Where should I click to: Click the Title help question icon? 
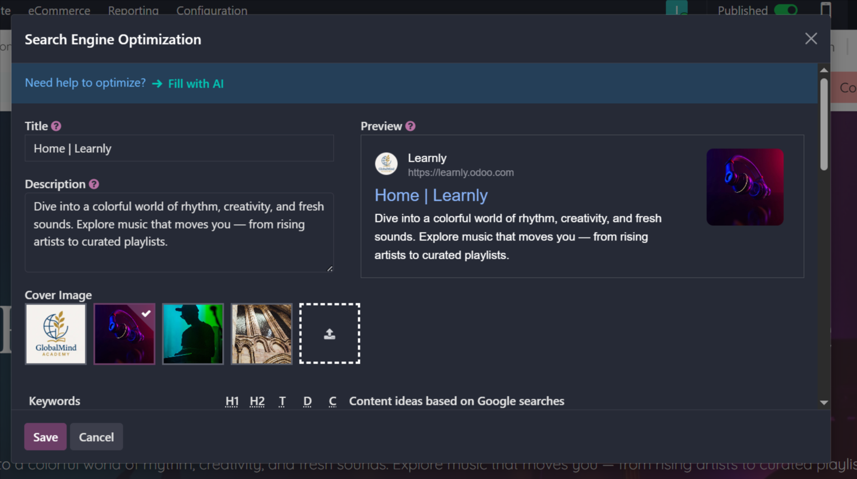(x=56, y=126)
